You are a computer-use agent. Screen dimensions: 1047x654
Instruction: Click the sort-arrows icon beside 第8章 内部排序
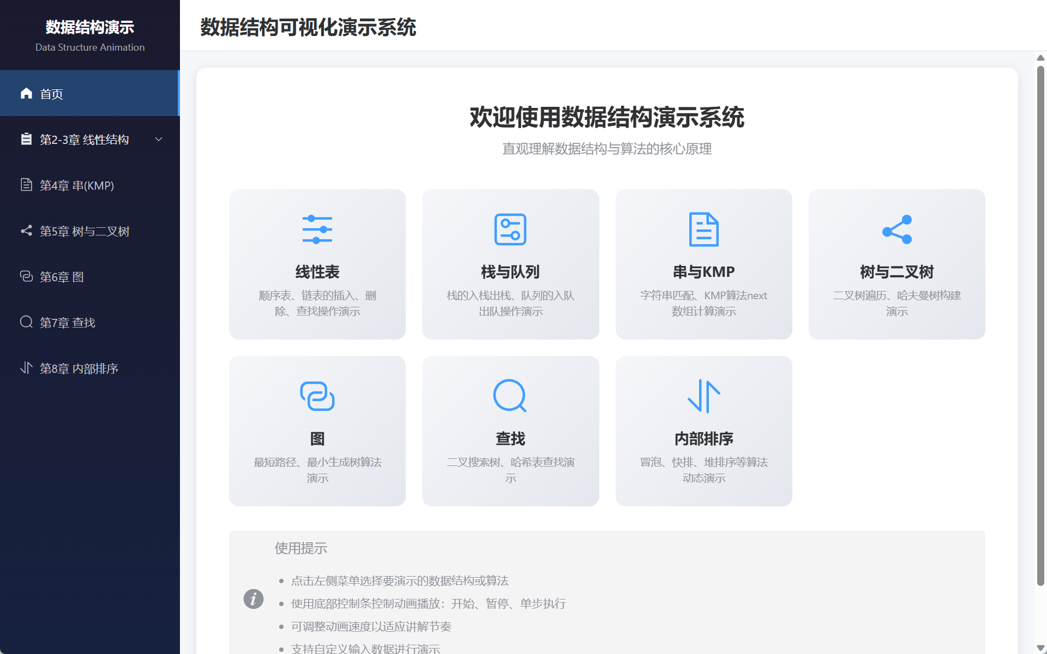[x=26, y=368]
